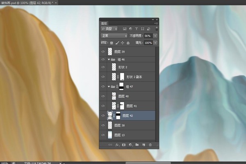Click the opacity 56% value field
Image resolution: width=246 pixels, height=164 pixels.
[148, 36]
